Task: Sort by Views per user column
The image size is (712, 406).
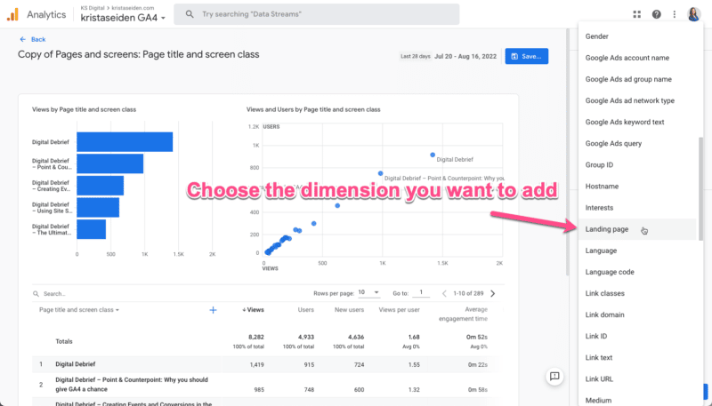Action: tap(399, 310)
